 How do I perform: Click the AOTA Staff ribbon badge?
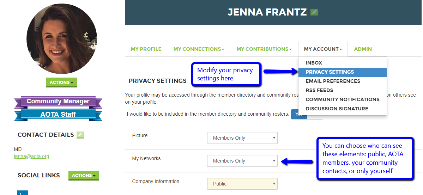point(58,114)
